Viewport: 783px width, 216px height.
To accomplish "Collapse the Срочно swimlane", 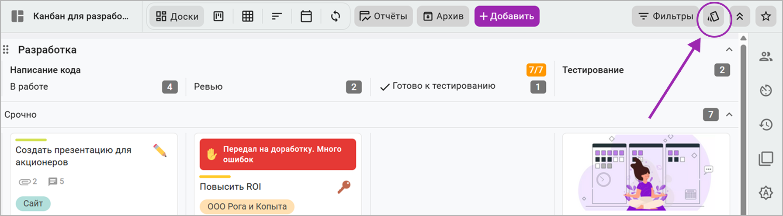I will (x=729, y=115).
